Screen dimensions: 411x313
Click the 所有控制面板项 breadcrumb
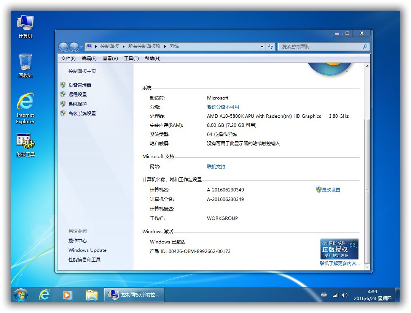(144, 46)
